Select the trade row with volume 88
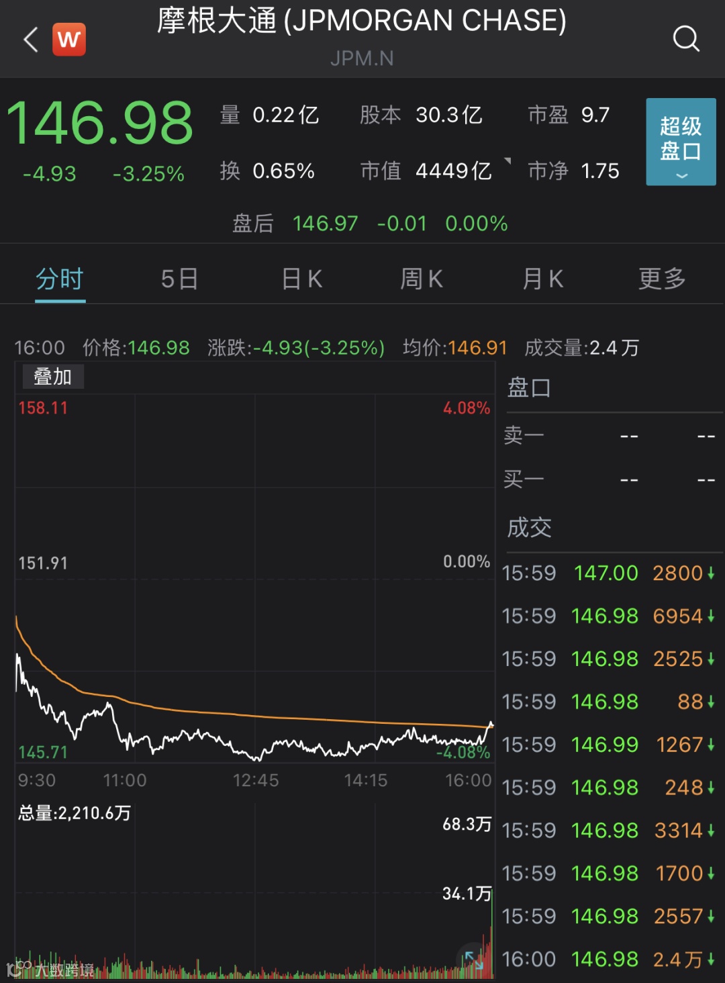 pyautogui.click(x=609, y=702)
